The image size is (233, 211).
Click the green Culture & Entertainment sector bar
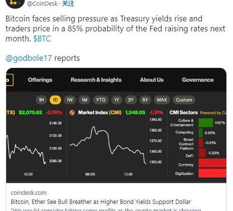click(206, 123)
